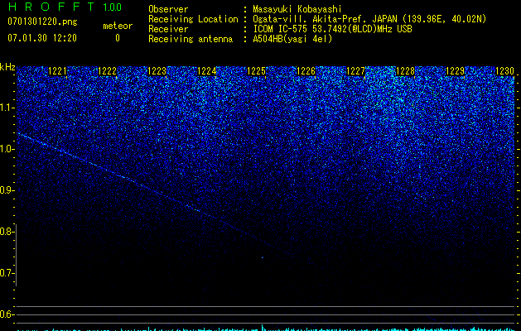Click the 1227 time marker
Screen dimensions: 521x331
[x=355, y=71]
